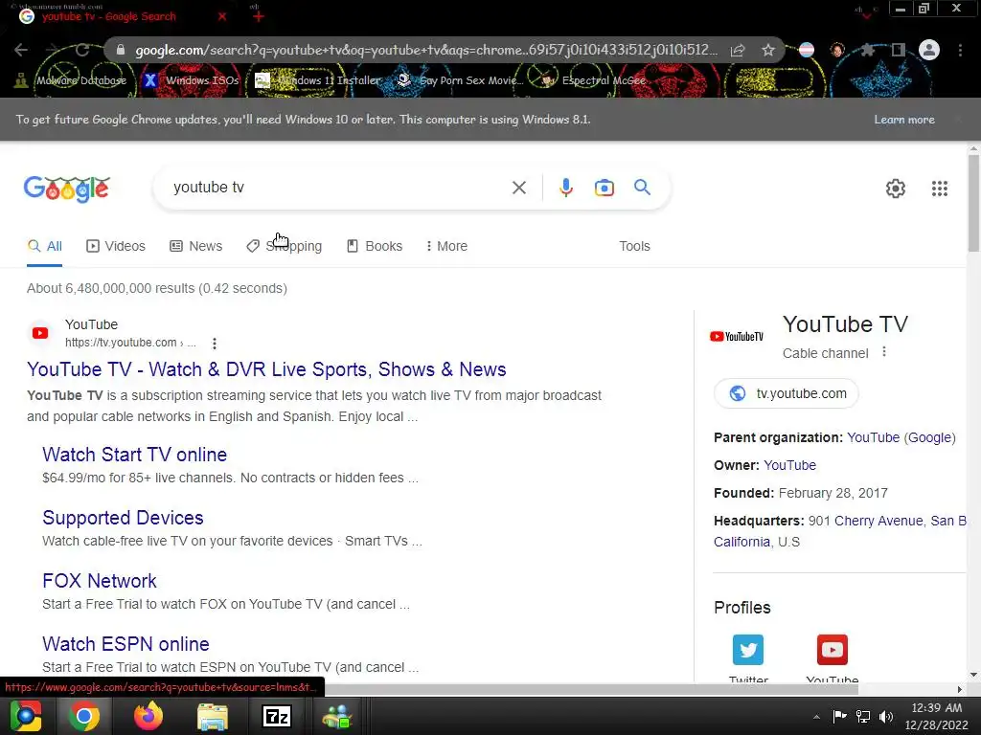Open Watch ESPN online link

click(x=125, y=644)
